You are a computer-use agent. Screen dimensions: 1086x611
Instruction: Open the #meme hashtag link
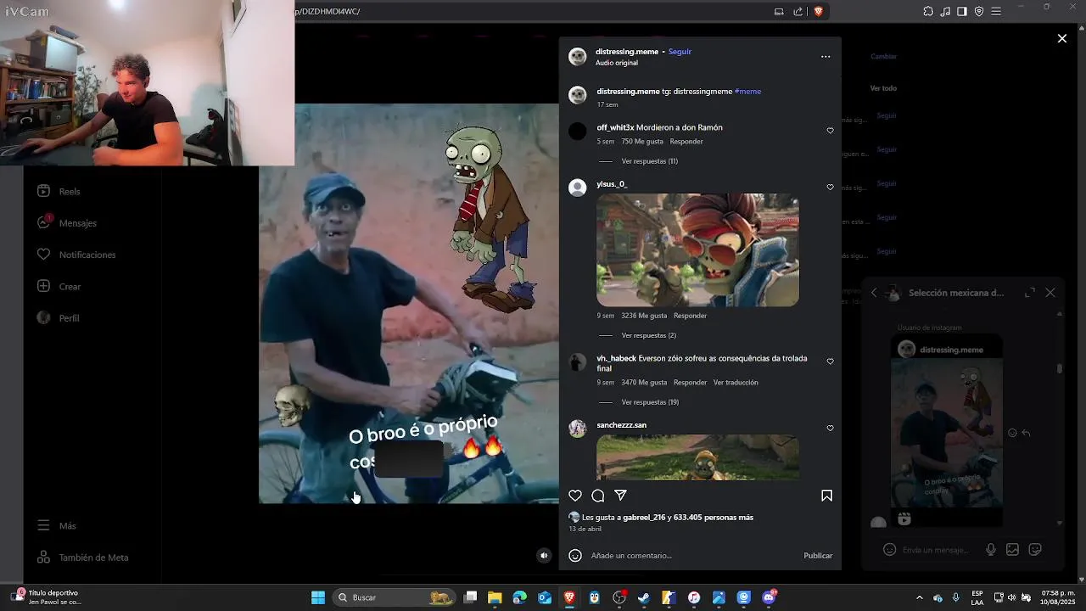point(747,92)
